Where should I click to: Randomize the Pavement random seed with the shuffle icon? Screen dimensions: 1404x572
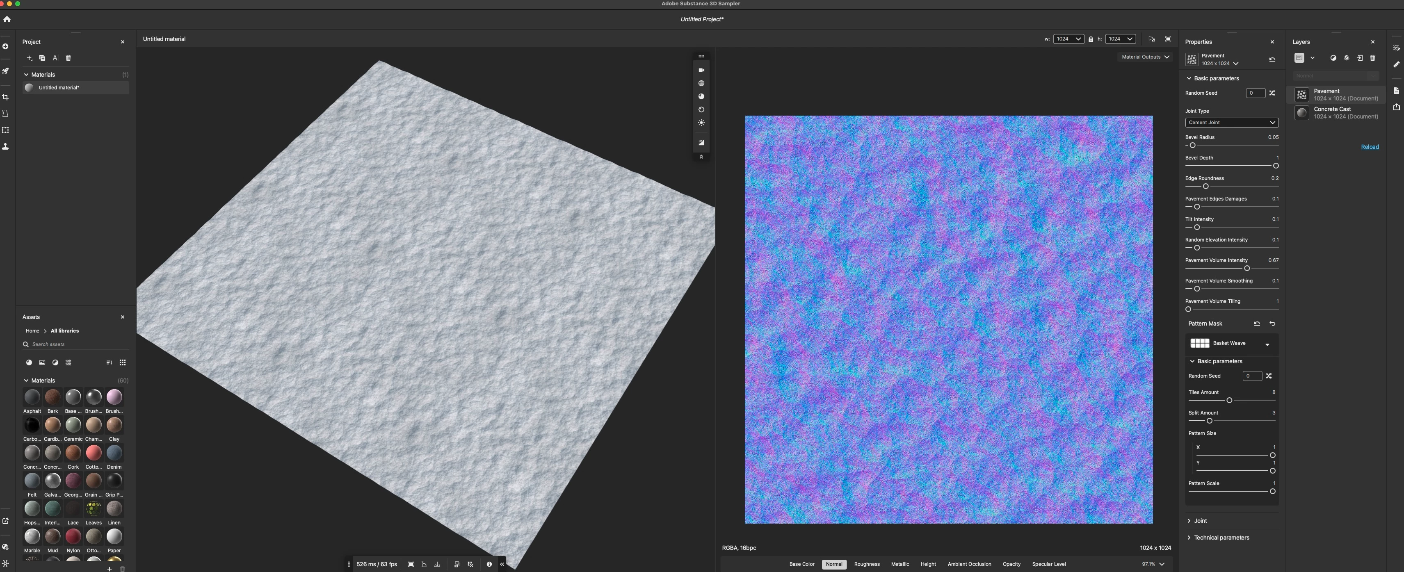(1272, 93)
